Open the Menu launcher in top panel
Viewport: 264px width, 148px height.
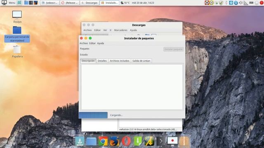click(x=8, y=3)
